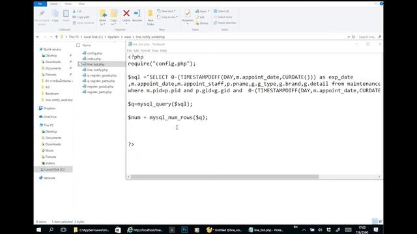Screen dimensions: 417x234
Task: Click History in the Open group
Action: click(x=202, y=23)
